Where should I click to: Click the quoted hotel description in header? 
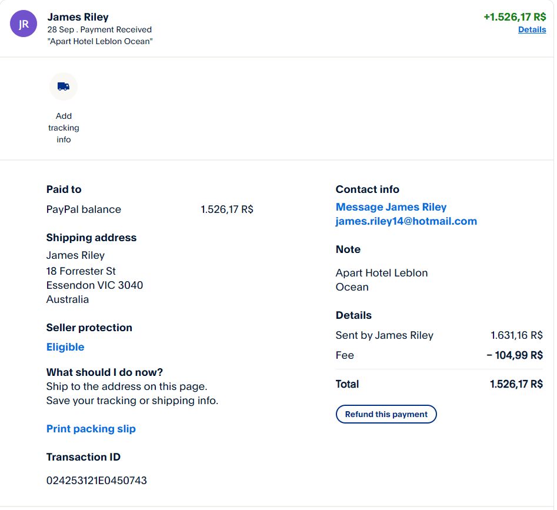coord(101,41)
